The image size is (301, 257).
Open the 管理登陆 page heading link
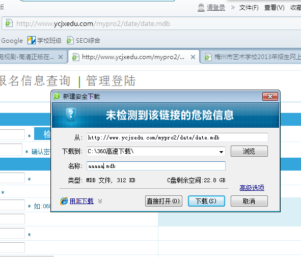[x=111, y=81]
